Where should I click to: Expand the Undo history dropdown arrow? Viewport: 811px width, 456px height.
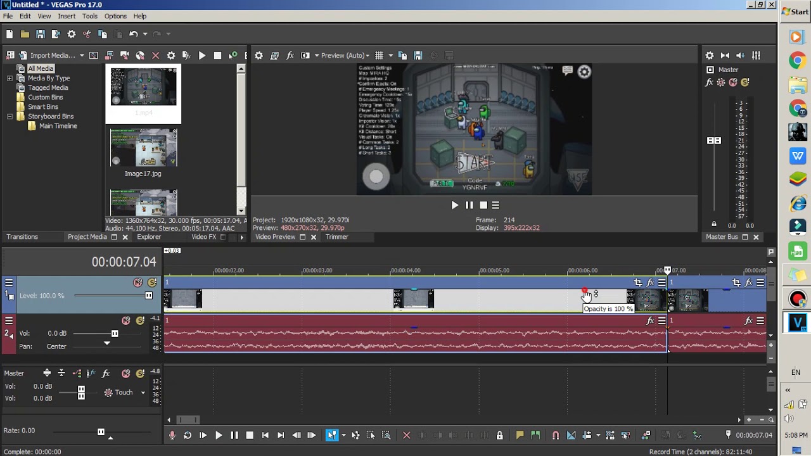[145, 34]
